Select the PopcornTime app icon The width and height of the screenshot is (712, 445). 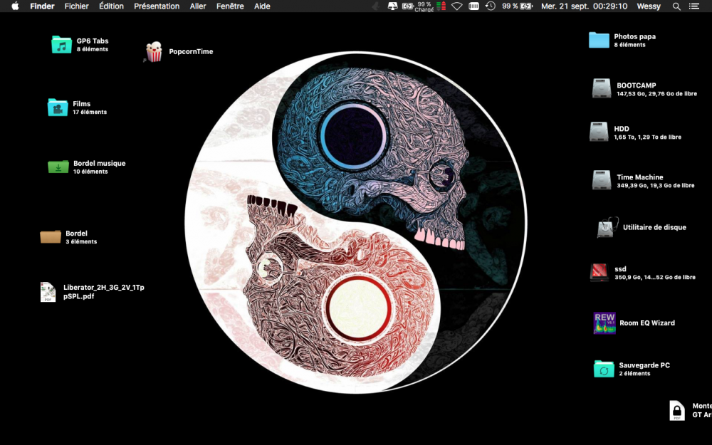(x=154, y=51)
